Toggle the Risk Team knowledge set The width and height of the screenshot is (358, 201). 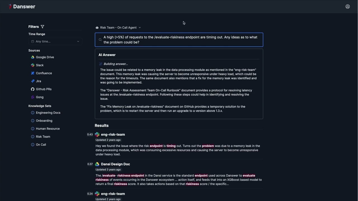(x=41, y=137)
